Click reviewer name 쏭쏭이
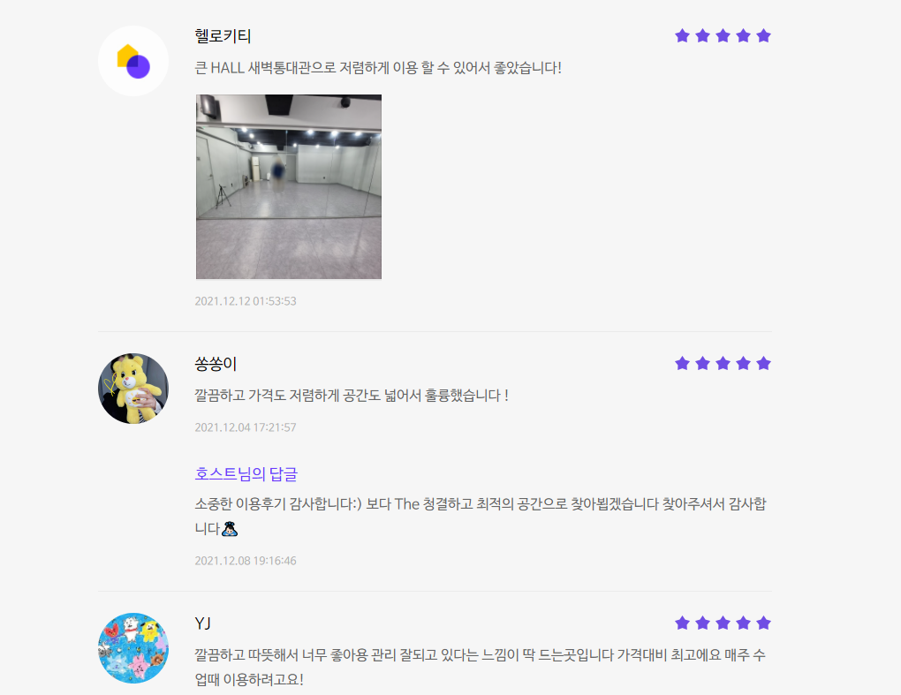 pos(216,364)
